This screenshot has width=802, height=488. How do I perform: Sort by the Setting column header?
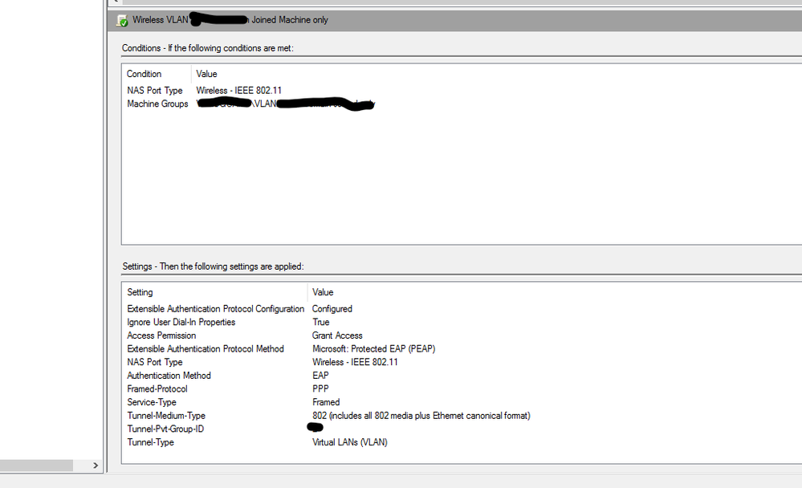click(x=140, y=292)
